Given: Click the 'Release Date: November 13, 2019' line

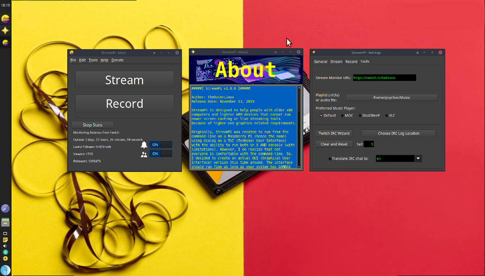Looking at the screenshot, I should click(x=223, y=101).
